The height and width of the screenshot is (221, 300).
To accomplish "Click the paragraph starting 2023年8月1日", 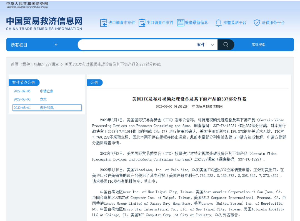I will (189, 132).
